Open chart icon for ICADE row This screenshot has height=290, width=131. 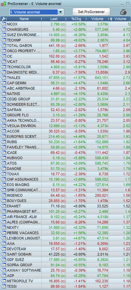click(3, 153)
